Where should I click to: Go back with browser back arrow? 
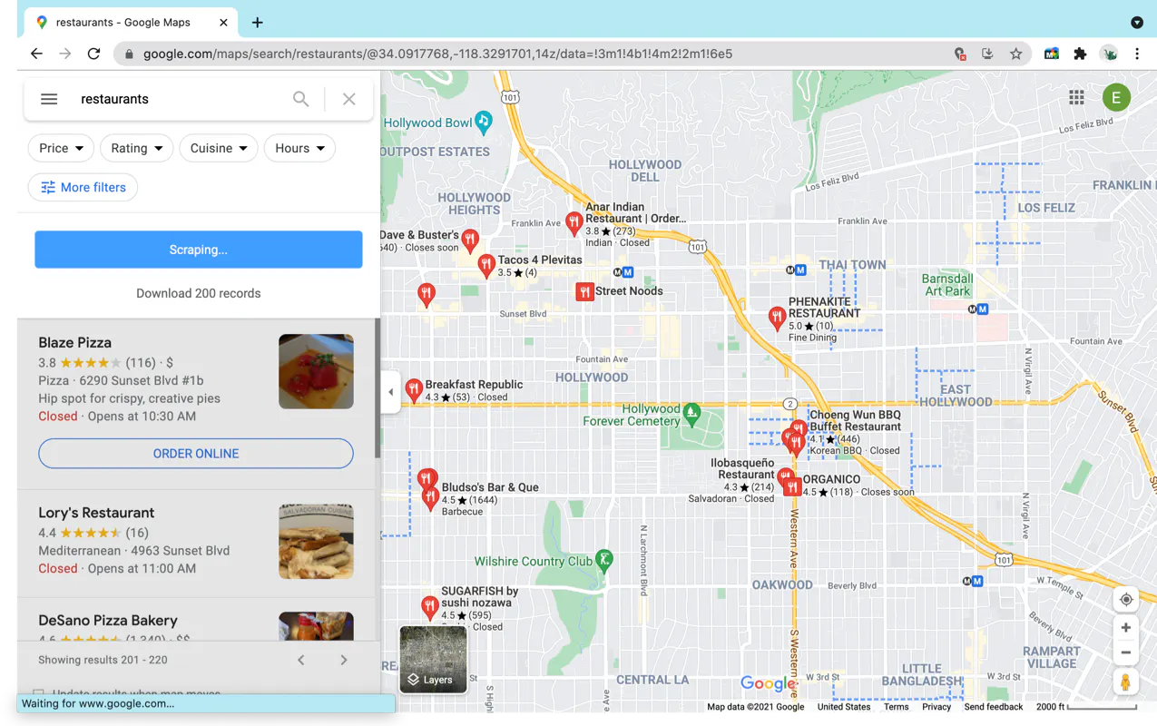click(36, 54)
